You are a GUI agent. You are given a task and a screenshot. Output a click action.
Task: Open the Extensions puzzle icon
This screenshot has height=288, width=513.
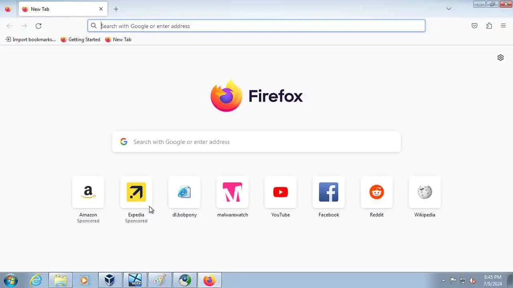point(489,26)
